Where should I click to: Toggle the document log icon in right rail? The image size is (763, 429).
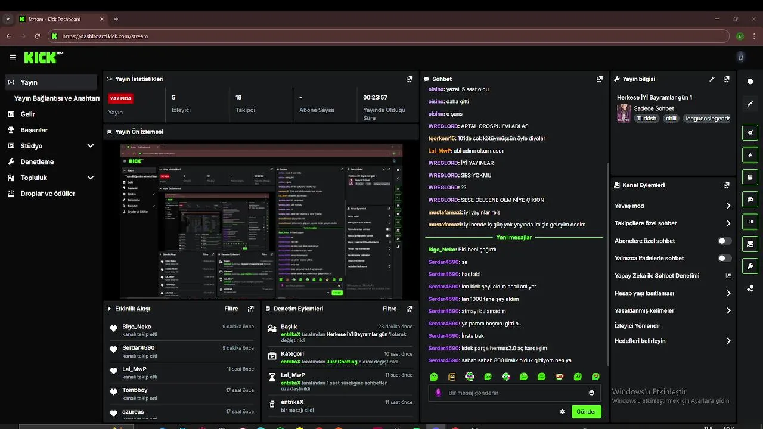pos(750,177)
